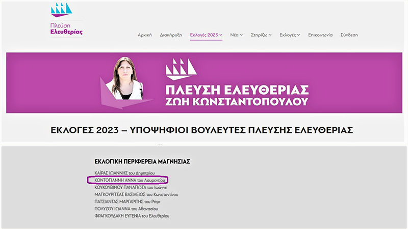Click the 'Σύνδεση' login link
The height and width of the screenshot is (229, 408).
point(349,35)
